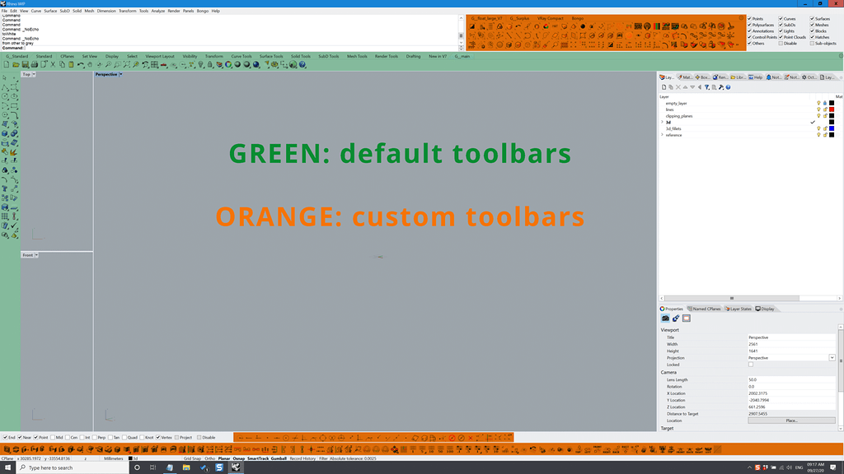Click the Show/Hide lightbulb icon in toolbar
The image size is (844, 474).
(201, 64)
